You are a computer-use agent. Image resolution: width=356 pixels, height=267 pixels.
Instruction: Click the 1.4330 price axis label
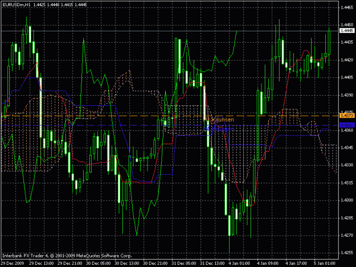click(347, 165)
